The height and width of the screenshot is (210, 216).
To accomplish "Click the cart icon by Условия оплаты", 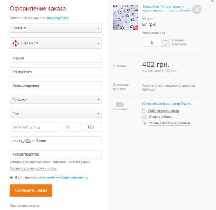I will 144,123.
